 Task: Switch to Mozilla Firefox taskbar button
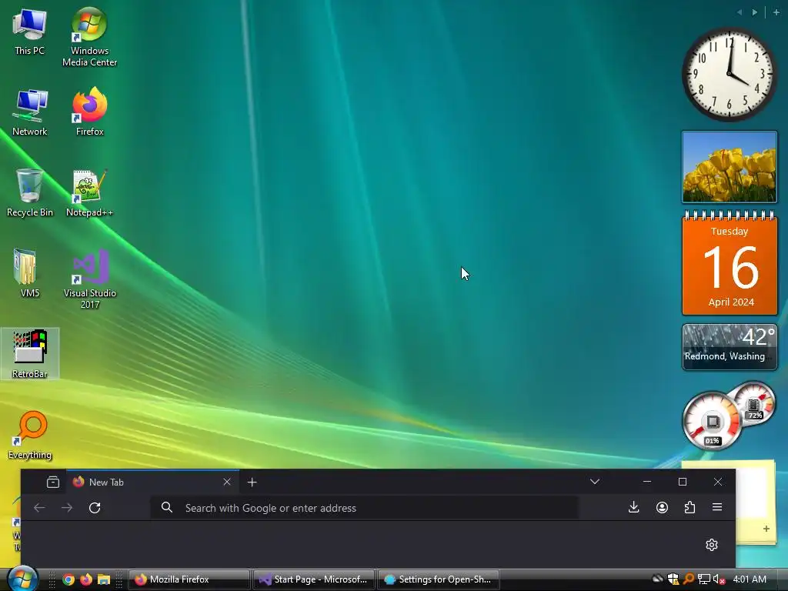(x=189, y=579)
